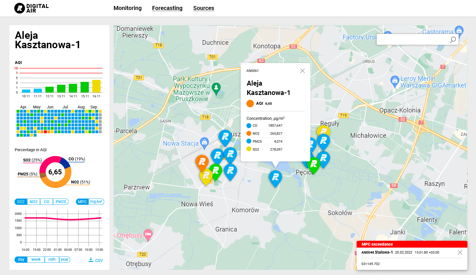Switch the chart to week view
This screenshot has height=275, width=476.
(x=36, y=260)
